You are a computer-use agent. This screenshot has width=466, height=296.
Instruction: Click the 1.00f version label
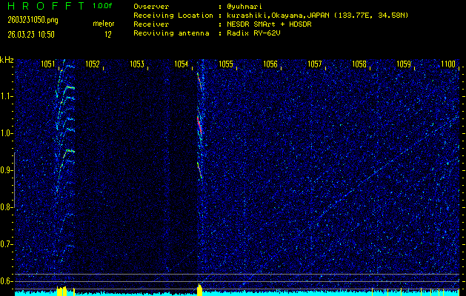pyautogui.click(x=103, y=6)
